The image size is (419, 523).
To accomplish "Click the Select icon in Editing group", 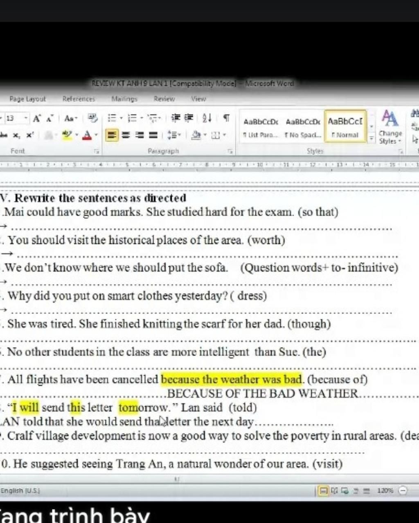I will coord(415,140).
